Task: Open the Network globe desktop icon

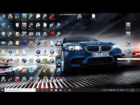Action: pos(3,25)
